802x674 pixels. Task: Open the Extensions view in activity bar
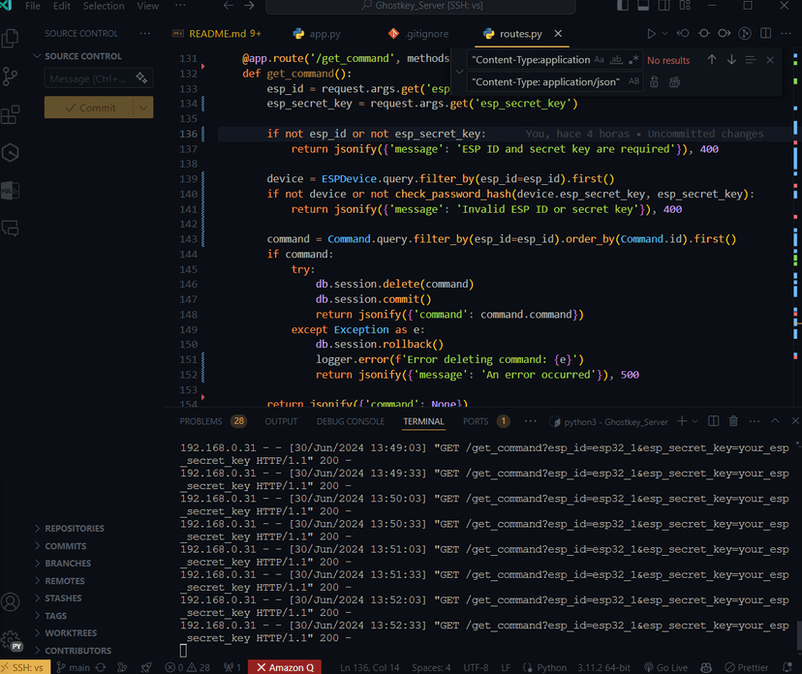tap(11, 114)
